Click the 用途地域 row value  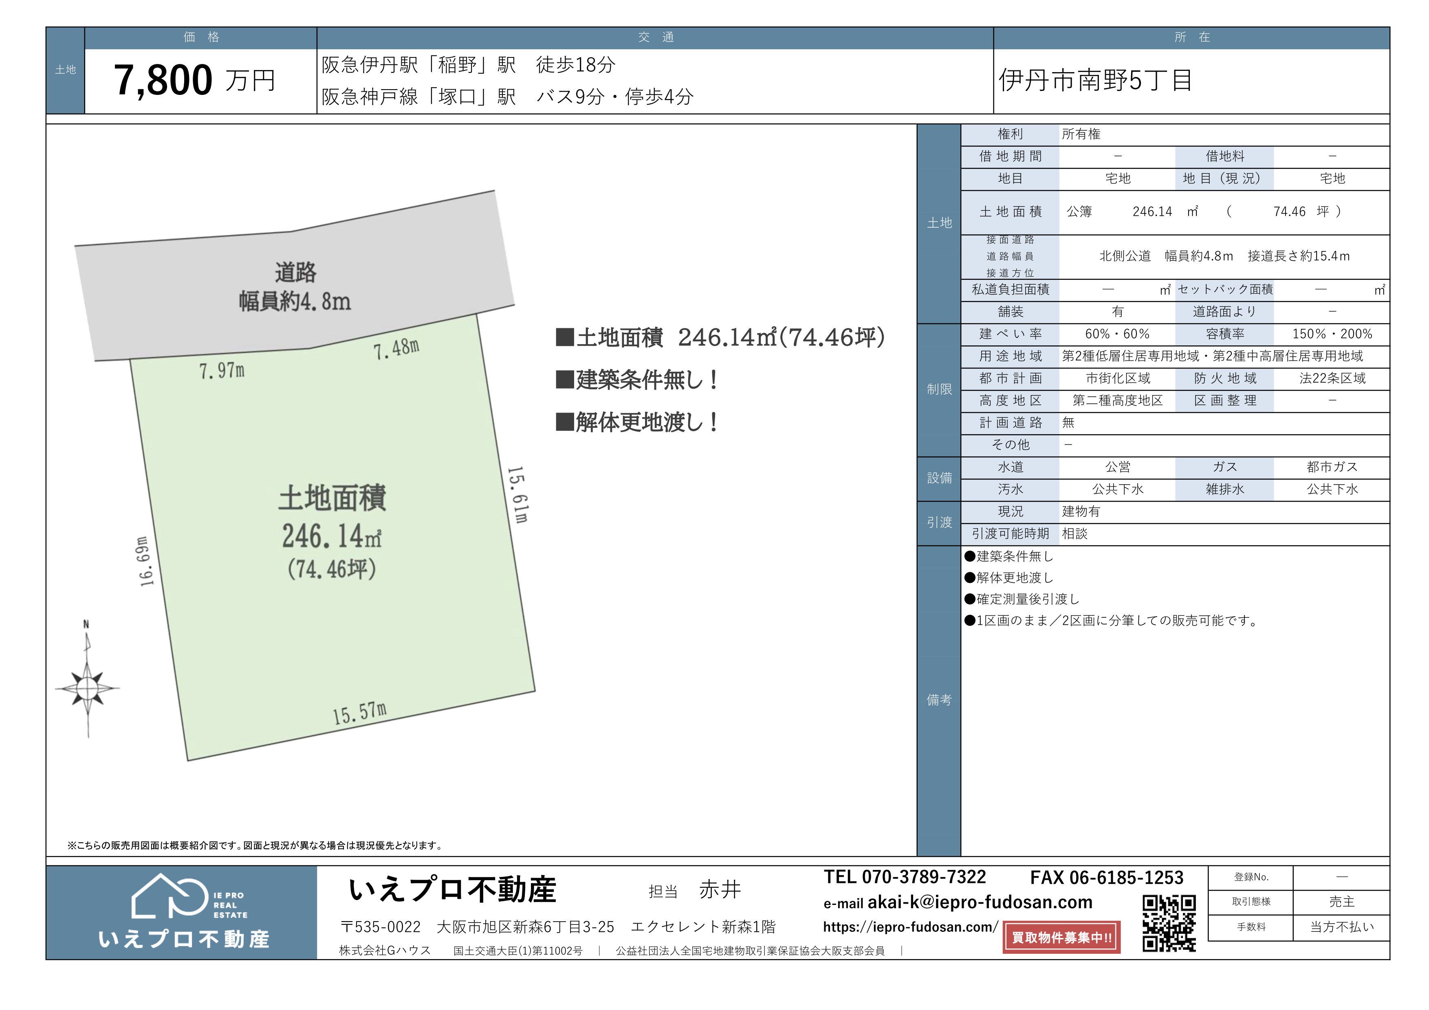[x=1212, y=356]
